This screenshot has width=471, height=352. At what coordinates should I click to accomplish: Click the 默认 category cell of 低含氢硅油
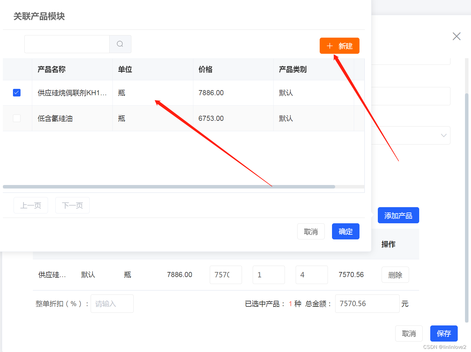[314, 118]
